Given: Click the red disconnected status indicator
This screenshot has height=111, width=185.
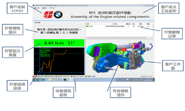Looking at the screenshot, I should 34,76.
